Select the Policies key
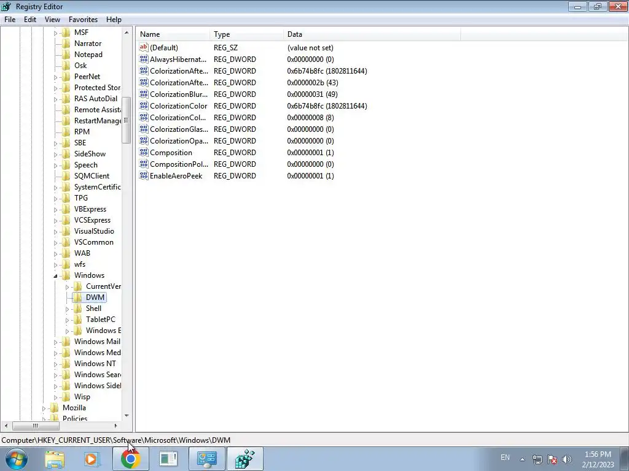Screen dimensions: 629x471 click(74, 418)
